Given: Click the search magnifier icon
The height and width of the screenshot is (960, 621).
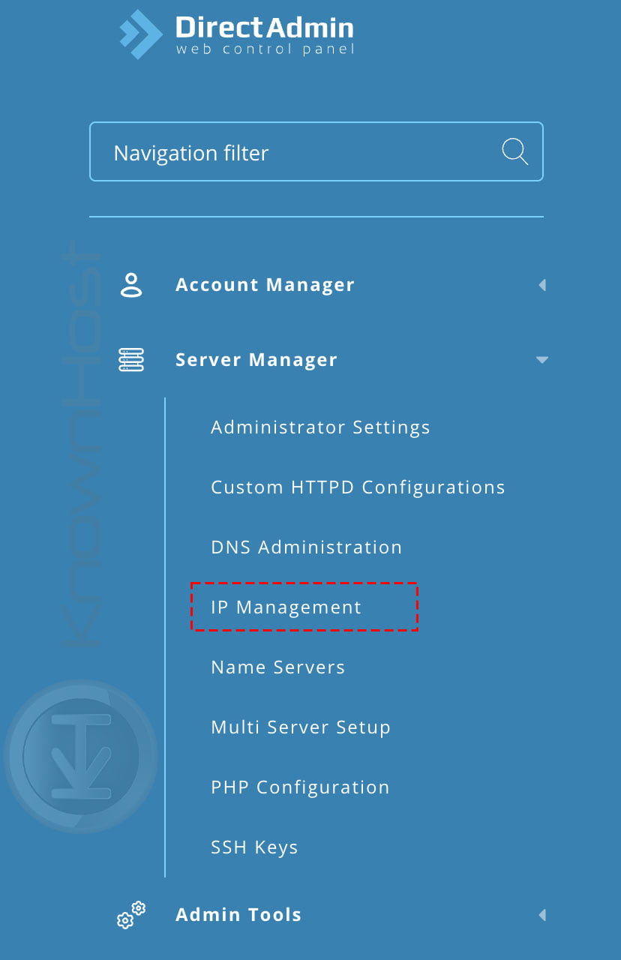Looking at the screenshot, I should (x=514, y=151).
